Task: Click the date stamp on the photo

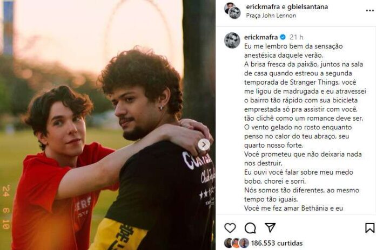Action: (x=6, y=207)
